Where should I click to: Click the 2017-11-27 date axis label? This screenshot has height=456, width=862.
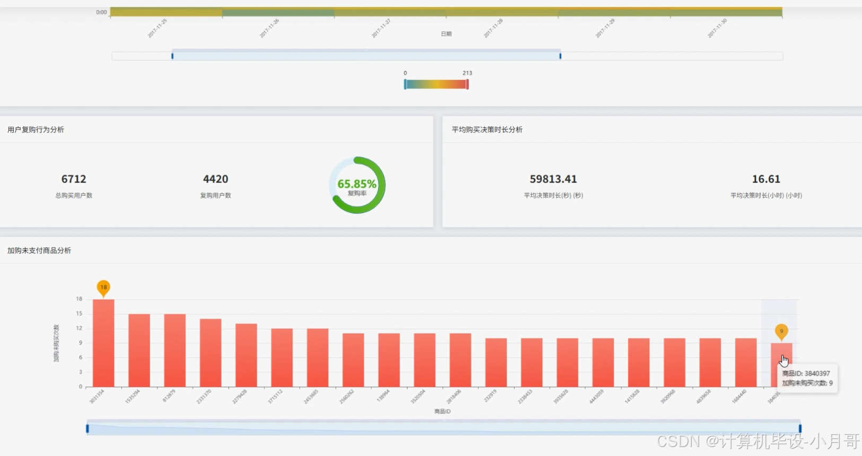[x=381, y=28]
